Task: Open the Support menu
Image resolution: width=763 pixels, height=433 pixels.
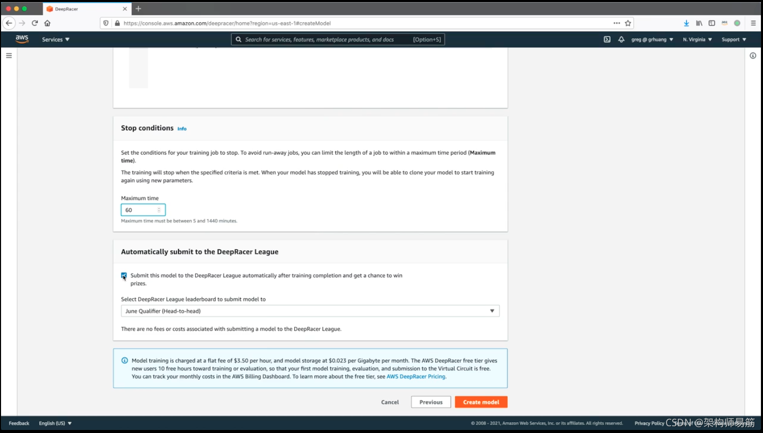Action: [733, 39]
